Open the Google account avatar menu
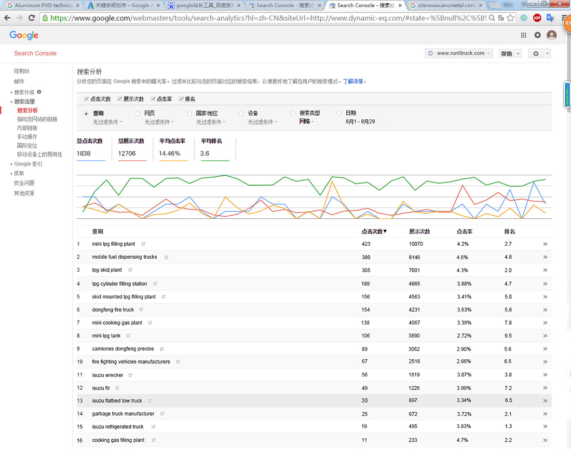 [552, 35]
